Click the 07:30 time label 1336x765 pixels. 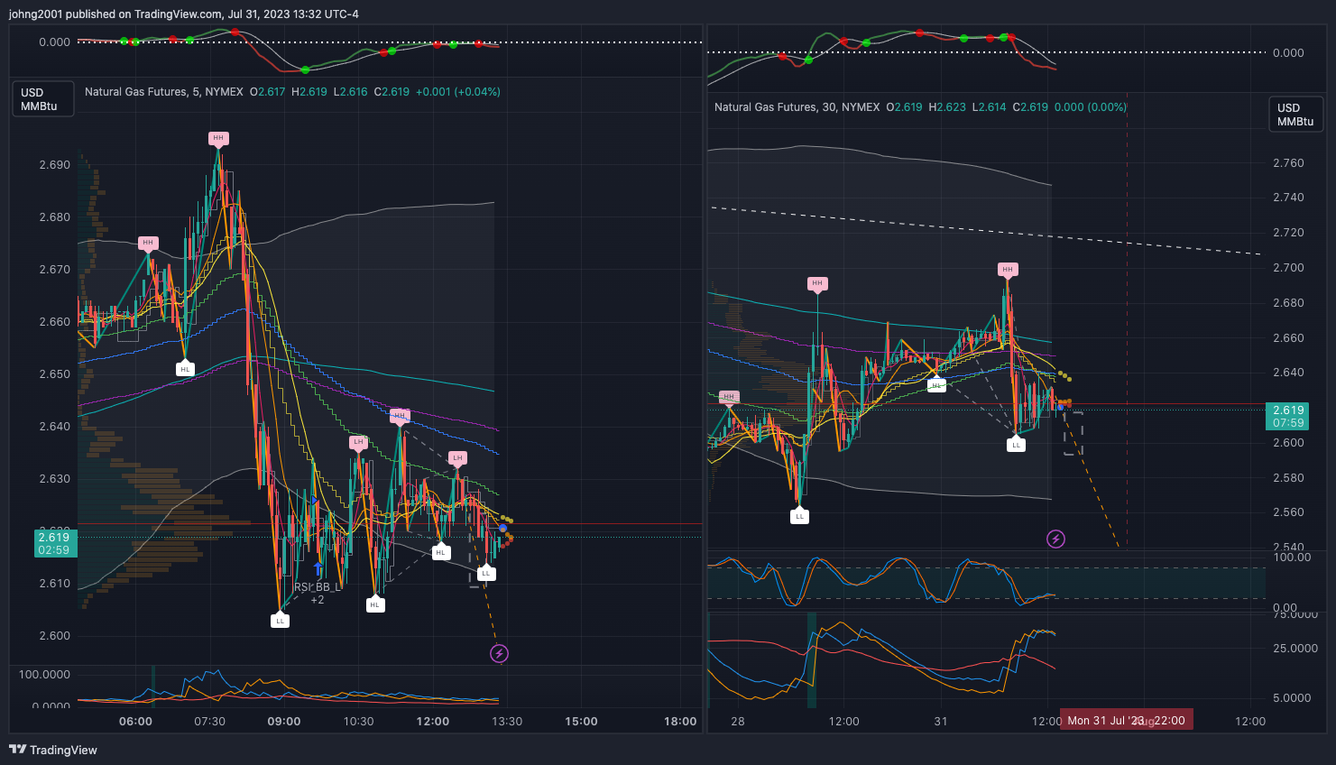209,721
